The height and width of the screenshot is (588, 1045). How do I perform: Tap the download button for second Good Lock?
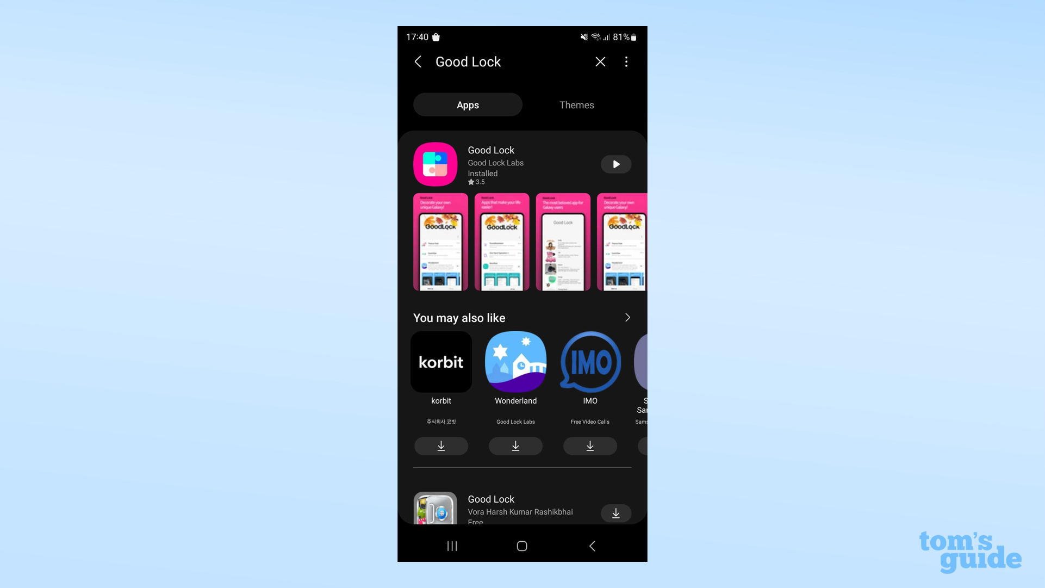pos(615,512)
